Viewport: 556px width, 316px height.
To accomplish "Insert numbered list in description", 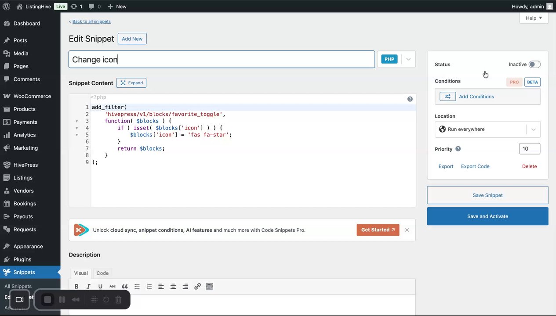I will pyautogui.click(x=149, y=287).
